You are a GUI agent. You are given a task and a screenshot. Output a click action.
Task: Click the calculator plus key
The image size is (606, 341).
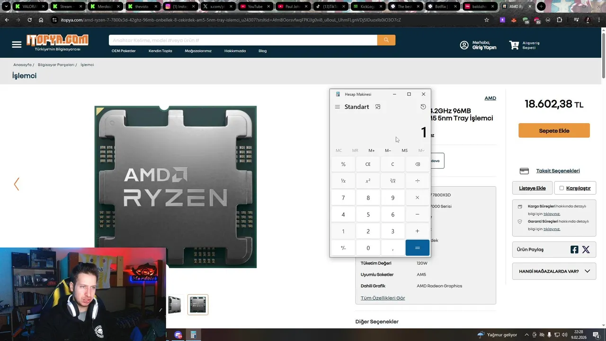click(417, 231)
